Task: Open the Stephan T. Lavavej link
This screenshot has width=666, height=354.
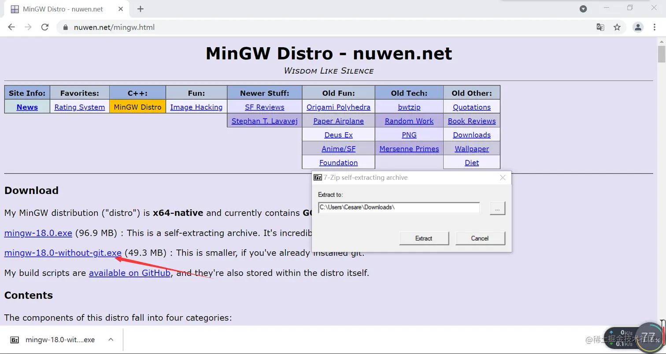Action: click(x=265, y=121)
